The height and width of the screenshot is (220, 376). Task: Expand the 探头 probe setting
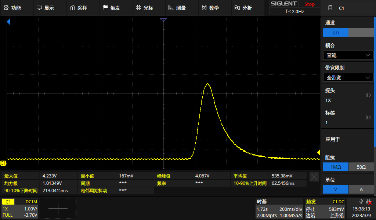click(x=348, y=95)
